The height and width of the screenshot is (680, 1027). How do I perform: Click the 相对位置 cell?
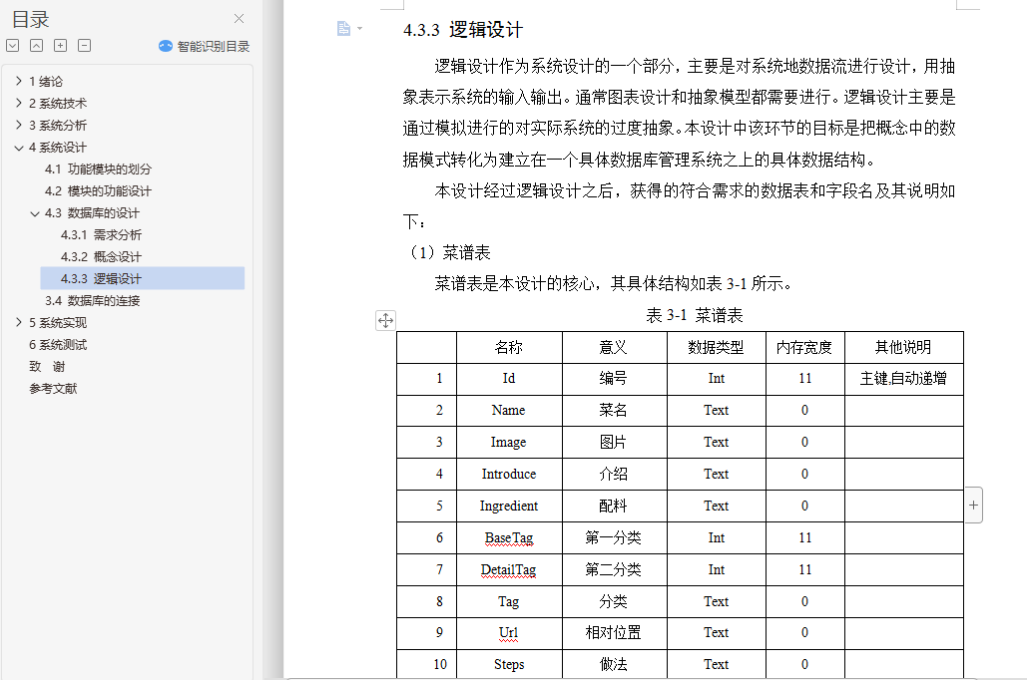[x=615, y=633]
